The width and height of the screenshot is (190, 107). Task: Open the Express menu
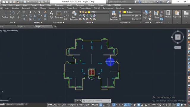click(101, 5)
